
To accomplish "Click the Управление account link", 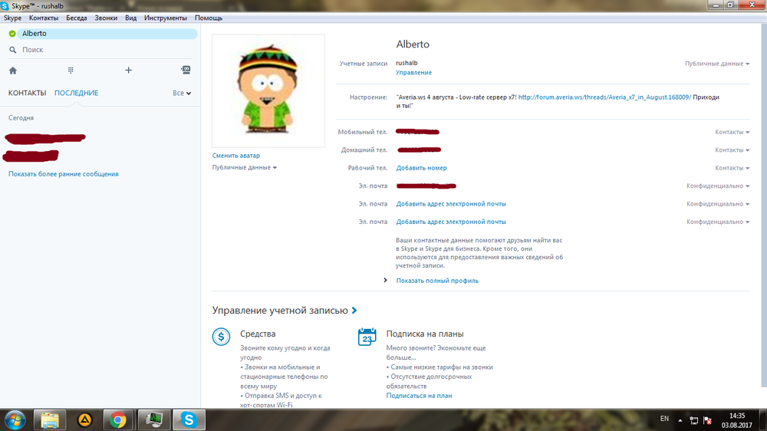I will (x=413, y=72).
